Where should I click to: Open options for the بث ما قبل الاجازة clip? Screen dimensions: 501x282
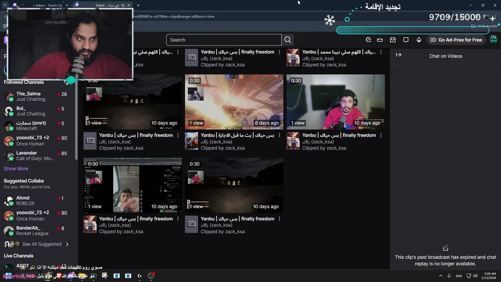point(279,135)
